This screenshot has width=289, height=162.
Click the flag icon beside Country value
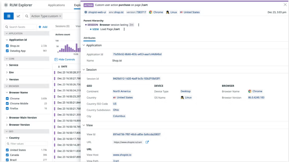click(x=115, y=98)
